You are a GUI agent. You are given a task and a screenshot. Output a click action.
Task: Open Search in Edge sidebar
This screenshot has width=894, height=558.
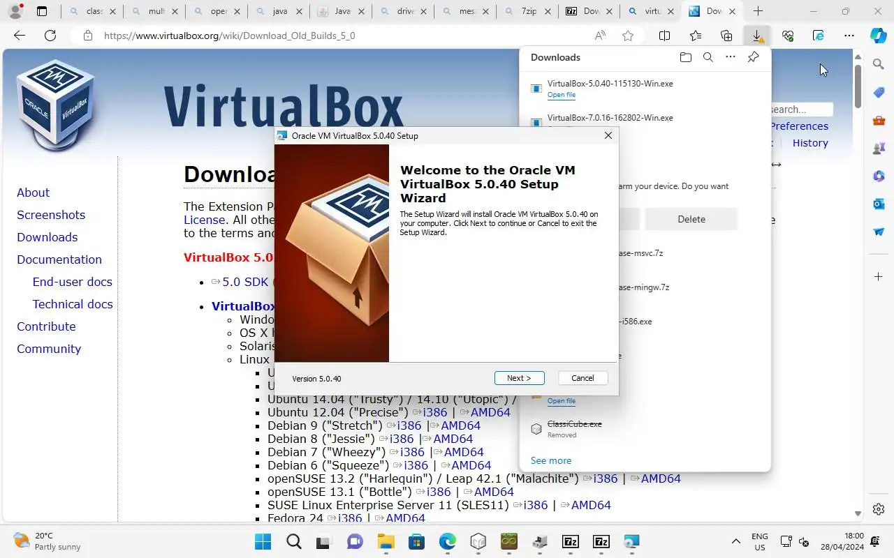[879, 64]
